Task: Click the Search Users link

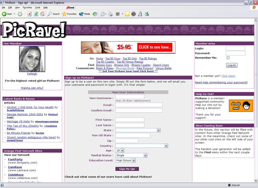Action: 161,65
